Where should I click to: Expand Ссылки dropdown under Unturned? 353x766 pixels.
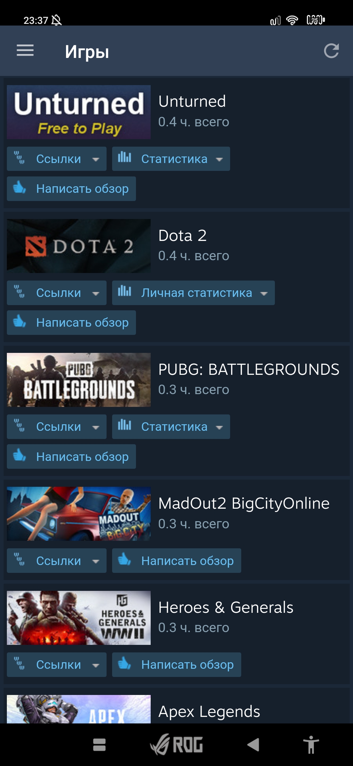coord(57,159)
